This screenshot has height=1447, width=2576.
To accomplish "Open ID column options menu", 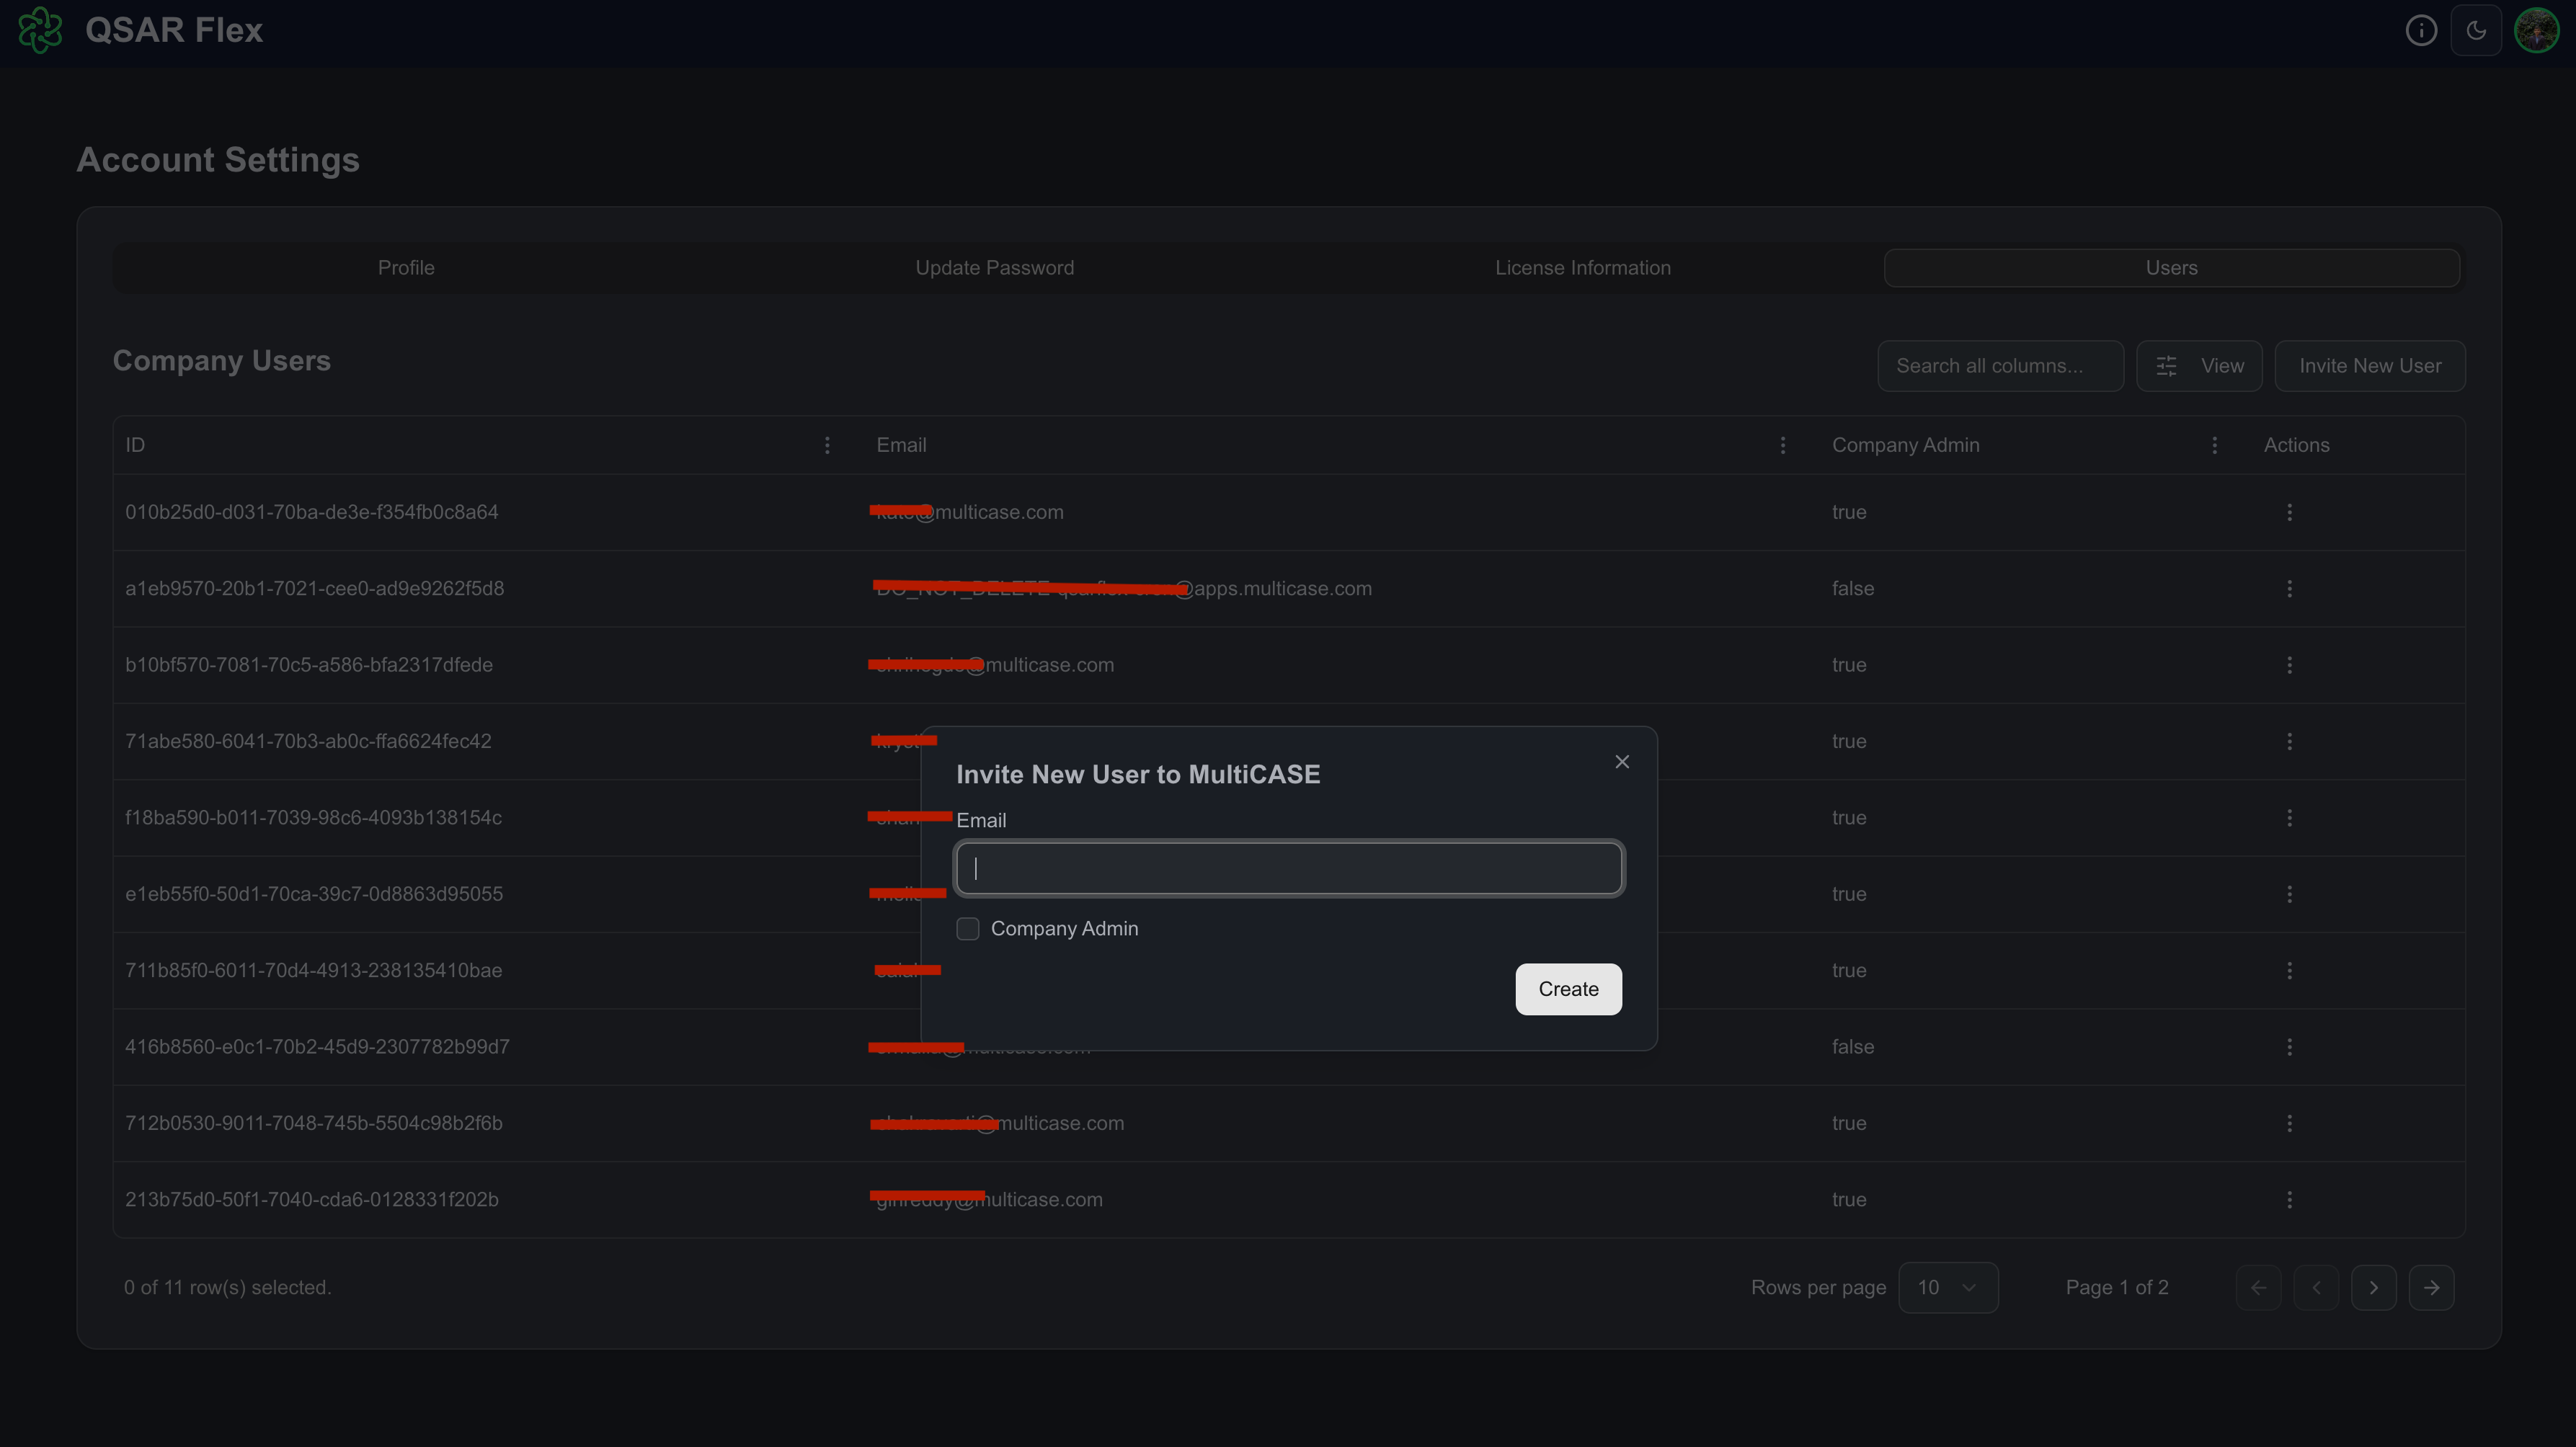I will point(827,445).
